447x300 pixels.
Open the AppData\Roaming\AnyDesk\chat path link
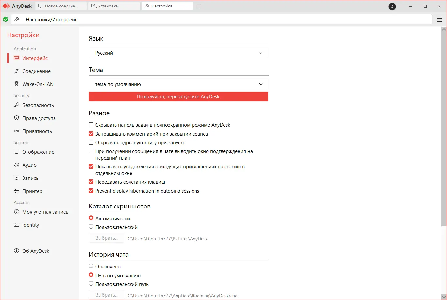(x=183, y=296)
